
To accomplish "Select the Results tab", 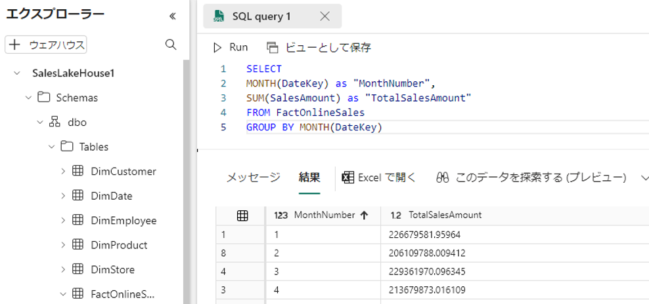I will 309,177.
